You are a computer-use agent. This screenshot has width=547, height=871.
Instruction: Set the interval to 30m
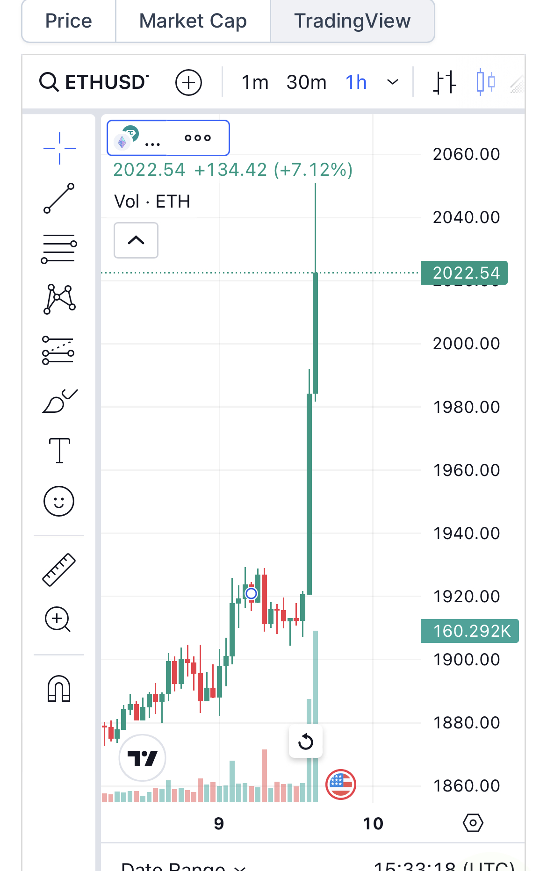(307, 82)
